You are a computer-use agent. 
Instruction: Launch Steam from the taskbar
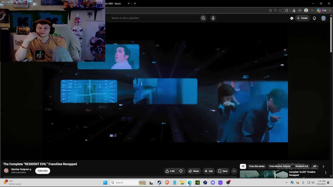coord(159,183)
